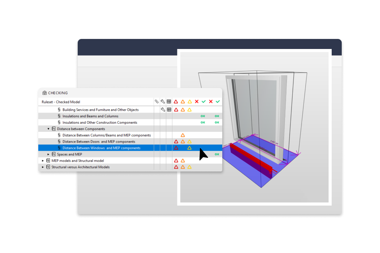This screenshot has width=380, height=253.
Task: Expand the MEP models and Structural model group
Action: (x=43, y=160)
